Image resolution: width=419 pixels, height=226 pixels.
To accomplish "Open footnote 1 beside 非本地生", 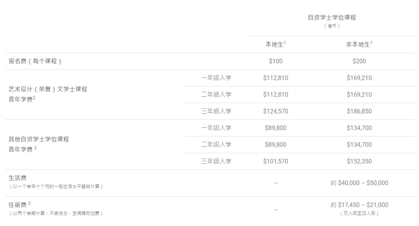I will click(x=371, y=43).
